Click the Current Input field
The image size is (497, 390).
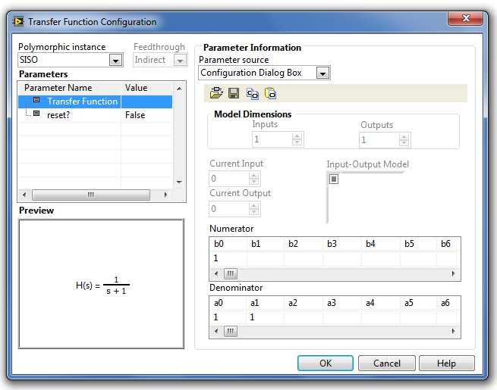(229, 179)
